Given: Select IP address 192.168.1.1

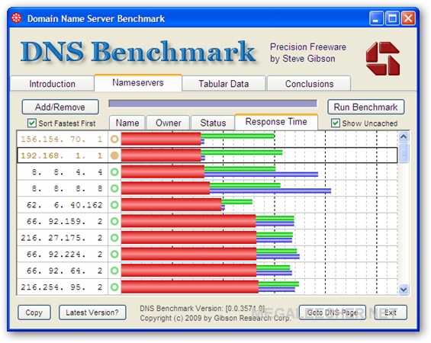Looking at the screenshot, I should 62,155.
